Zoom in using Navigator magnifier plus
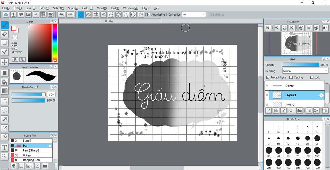This screenshot has width=330, height=170. click(277, 28)
